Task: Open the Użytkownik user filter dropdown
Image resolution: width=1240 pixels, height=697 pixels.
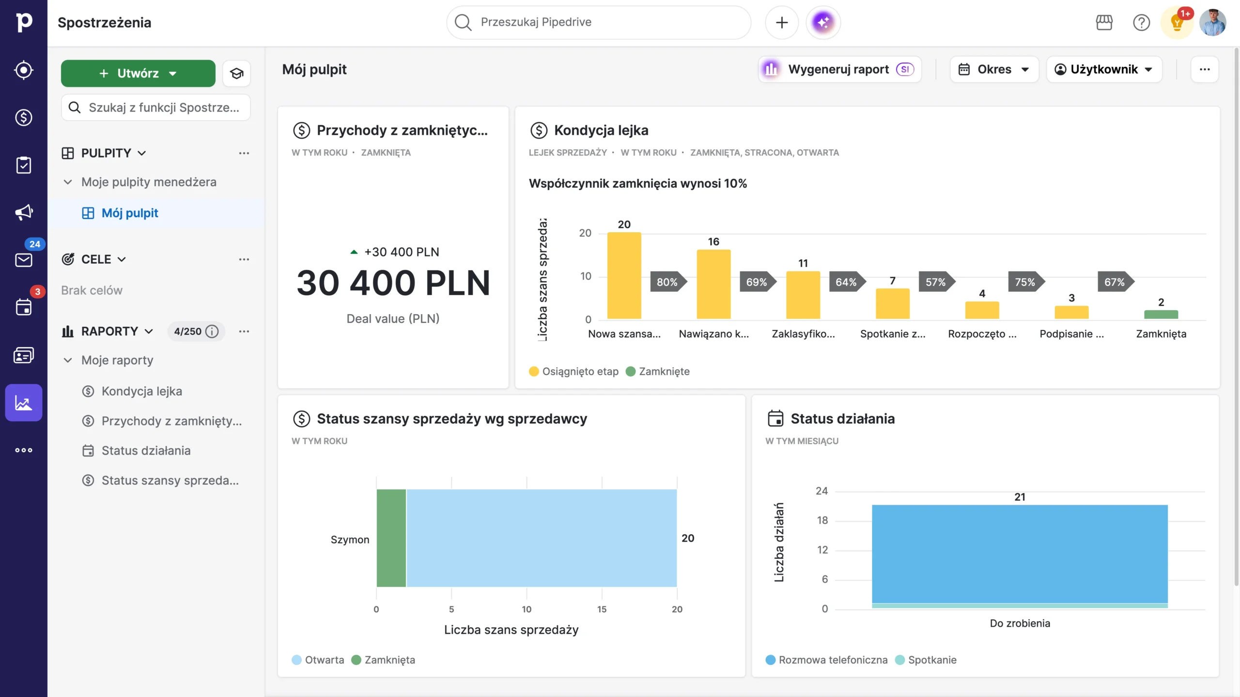Action: coord(1104,69)
